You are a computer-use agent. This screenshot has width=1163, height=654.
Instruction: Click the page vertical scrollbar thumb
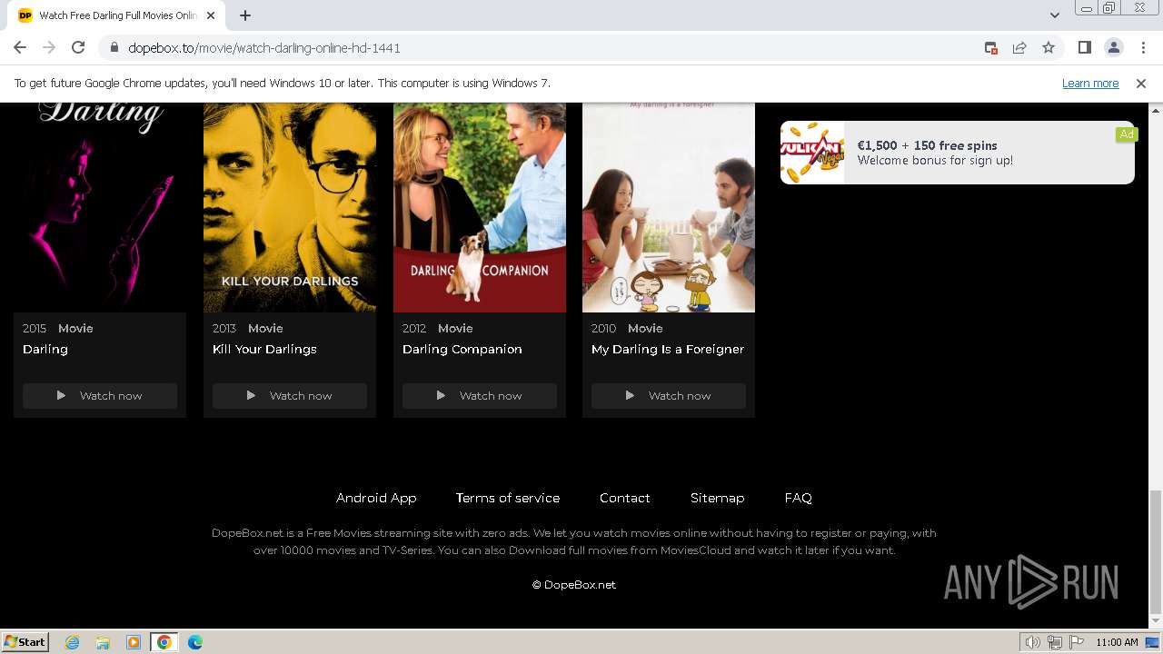point(1156,552)
